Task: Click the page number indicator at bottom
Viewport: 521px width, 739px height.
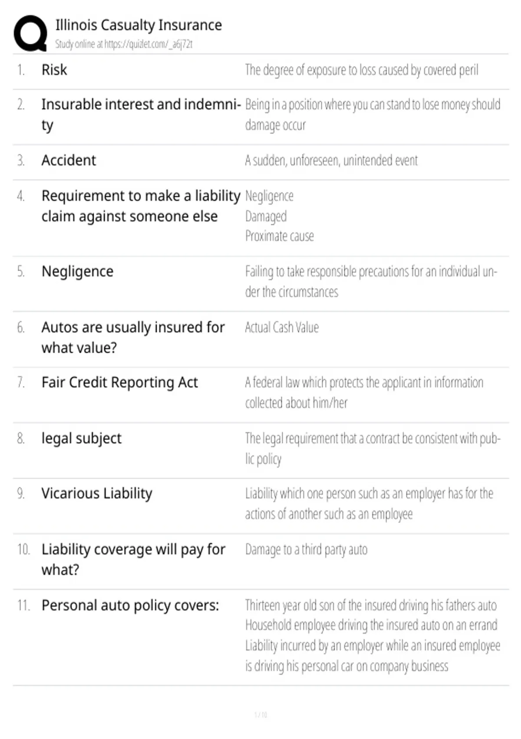Action: click(x=260, y=715)
